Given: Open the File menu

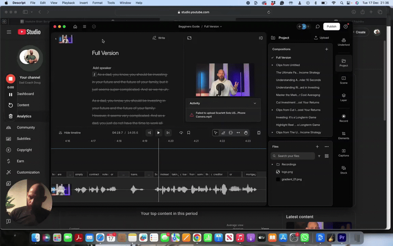Looking at the screenshot, I should [33, 3].
